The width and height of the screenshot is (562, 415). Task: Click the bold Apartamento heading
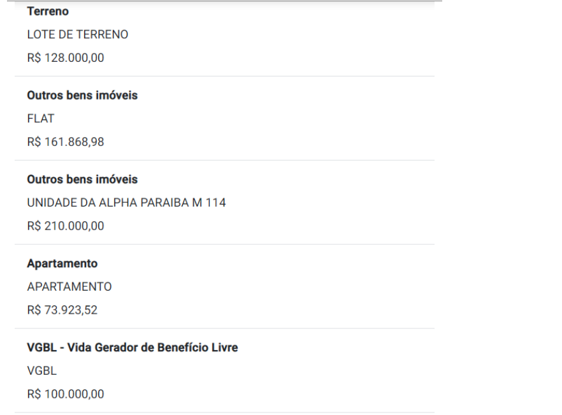pyautogui.click(x=62, y=264)
